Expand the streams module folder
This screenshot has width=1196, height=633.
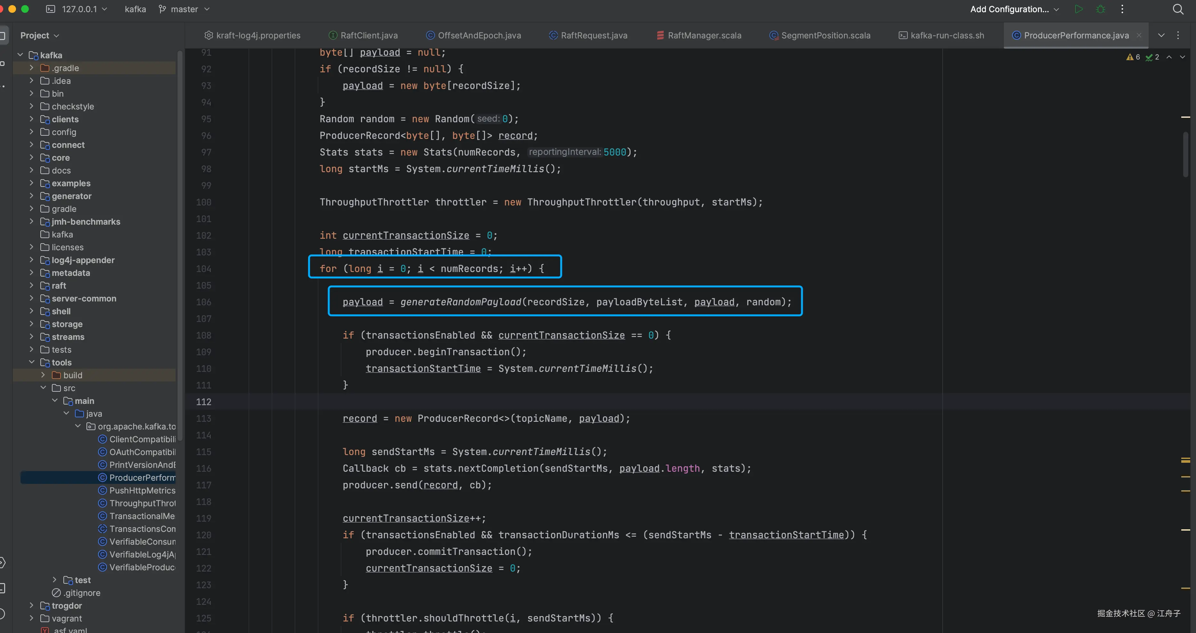31,337
